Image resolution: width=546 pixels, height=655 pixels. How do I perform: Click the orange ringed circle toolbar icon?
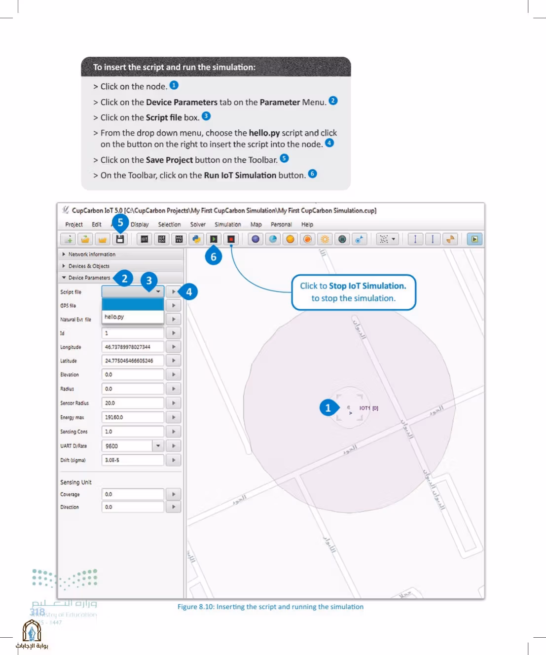[x=307, y=239]
